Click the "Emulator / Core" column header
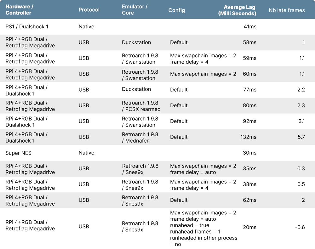 click(135, 10)
